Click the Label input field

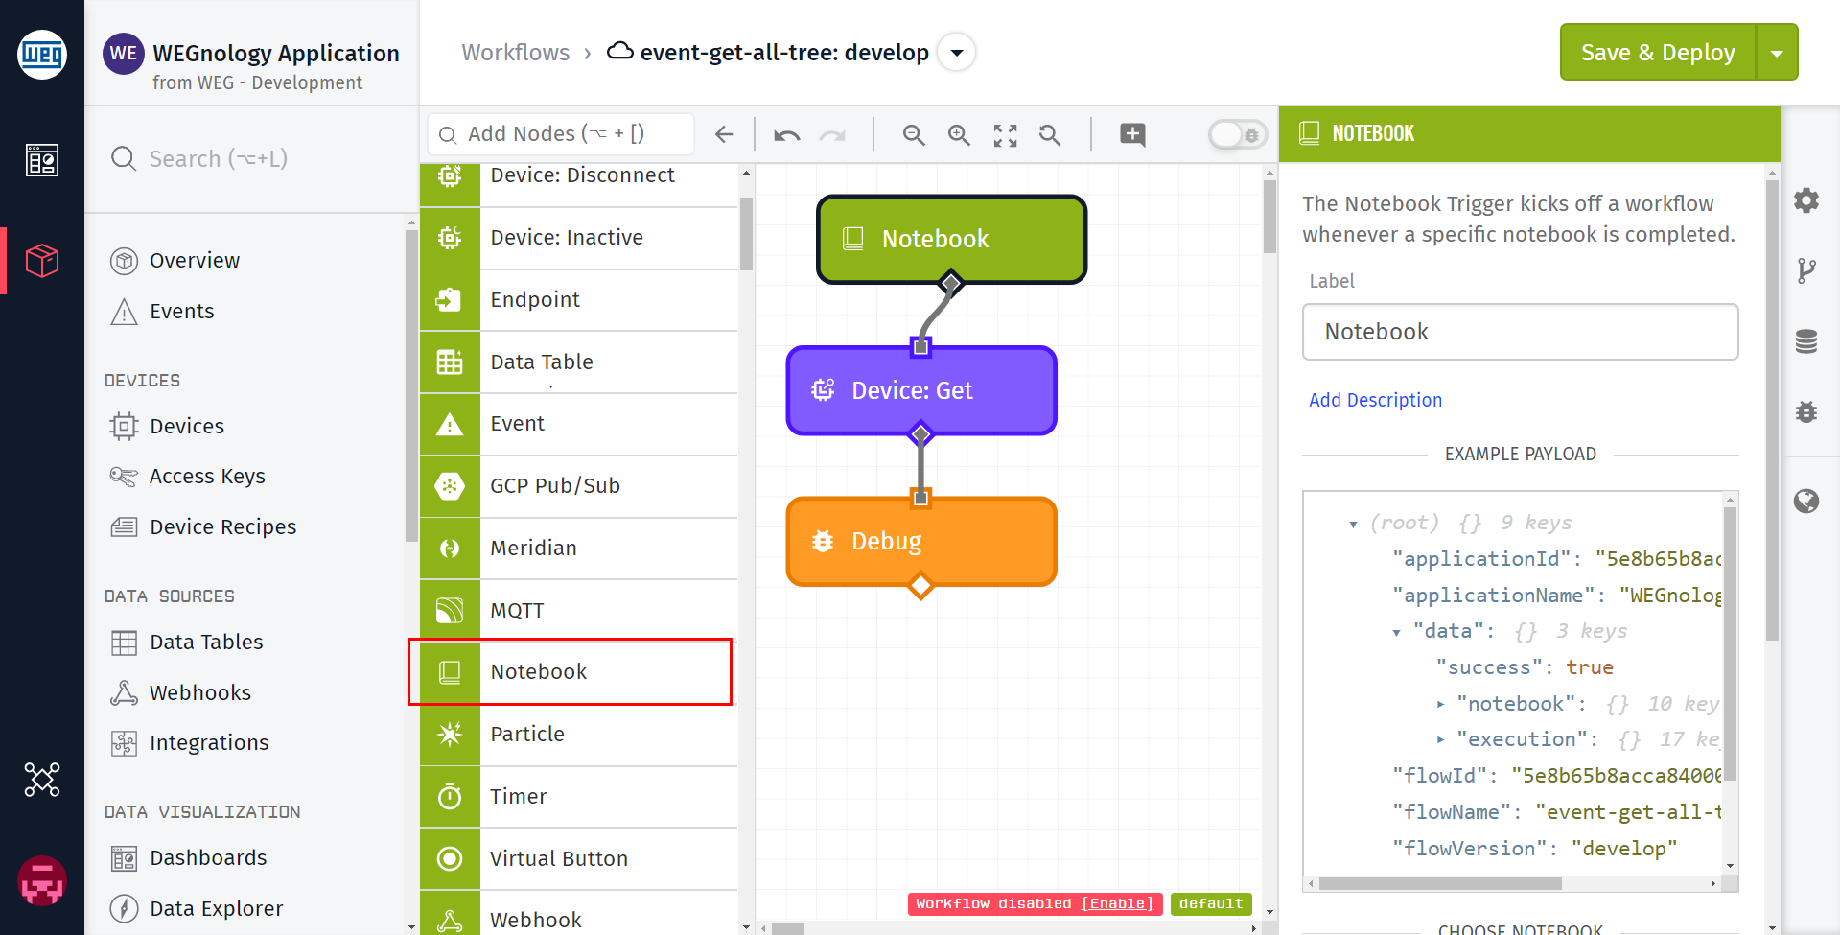(1520, 332)
